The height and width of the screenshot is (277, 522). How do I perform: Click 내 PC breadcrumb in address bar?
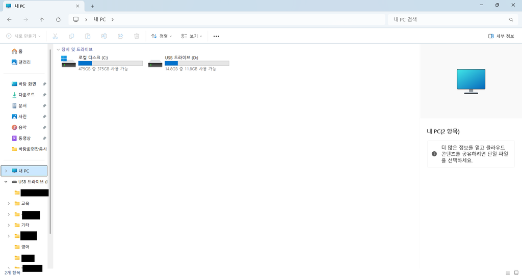tap(99, 20)
